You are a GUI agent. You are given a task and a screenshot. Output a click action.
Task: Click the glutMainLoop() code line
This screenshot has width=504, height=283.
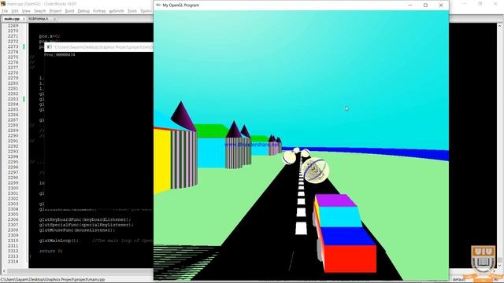59,241
